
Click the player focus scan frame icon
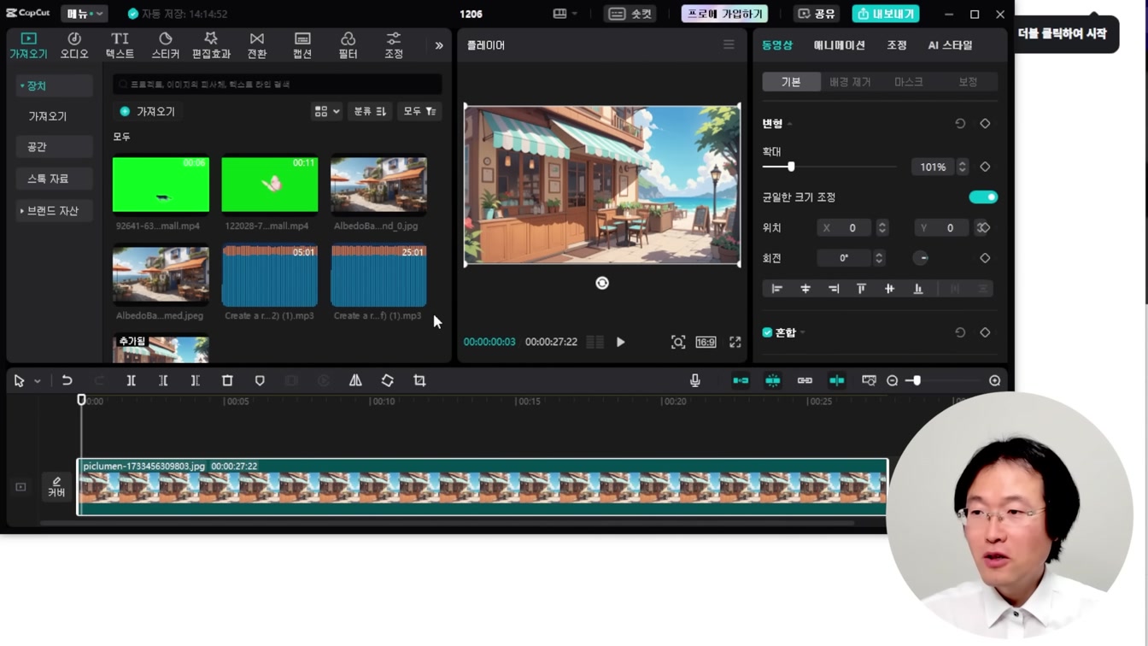tap(678, 342)
